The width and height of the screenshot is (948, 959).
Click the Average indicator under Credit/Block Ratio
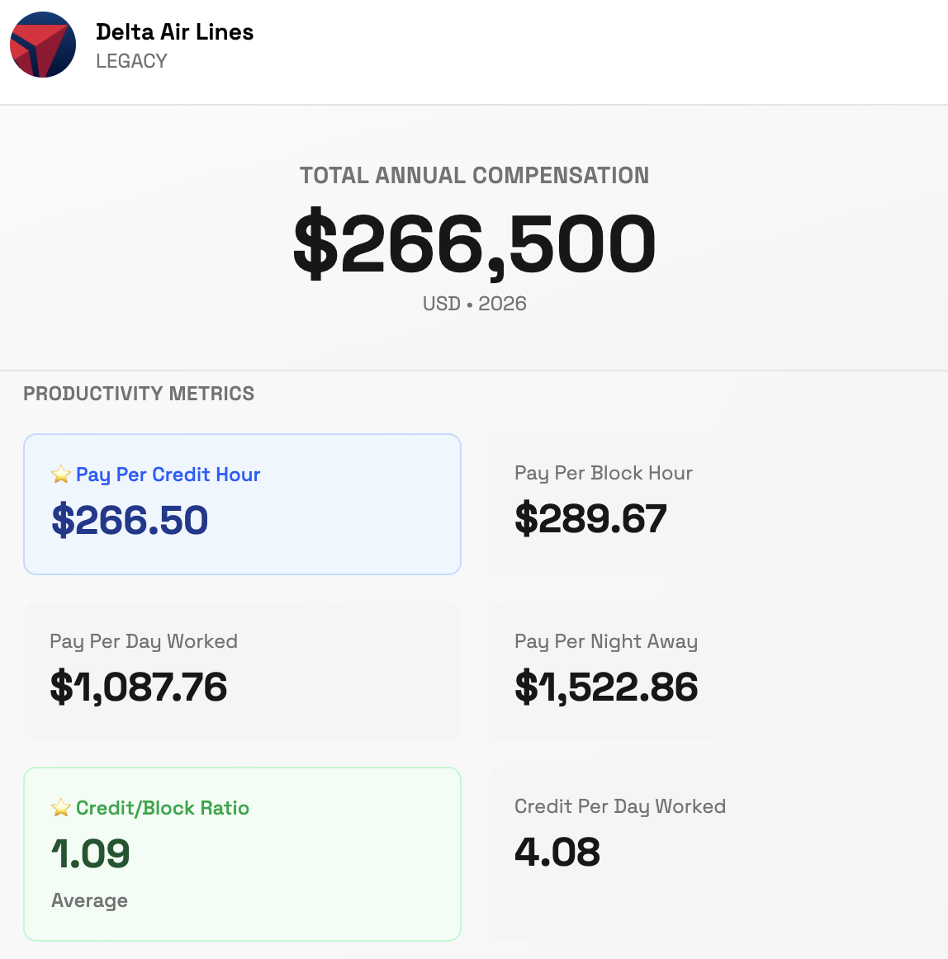[89, 900]
